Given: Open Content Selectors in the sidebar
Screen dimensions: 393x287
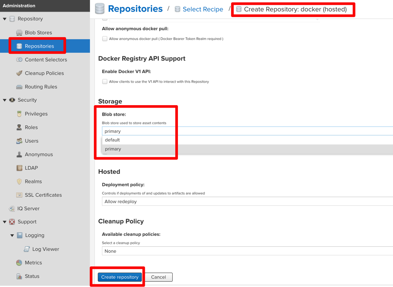Looking at the screenshot, I should [46, 60].
